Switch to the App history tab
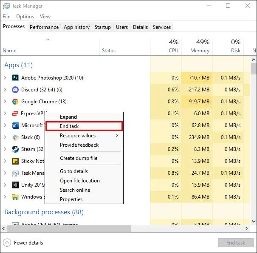Image resolution: width=257 pixels, height=253 pixels. coord(77,27)
